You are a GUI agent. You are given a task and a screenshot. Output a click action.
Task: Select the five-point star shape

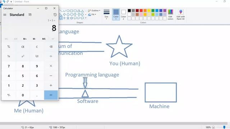coord(68,18)
